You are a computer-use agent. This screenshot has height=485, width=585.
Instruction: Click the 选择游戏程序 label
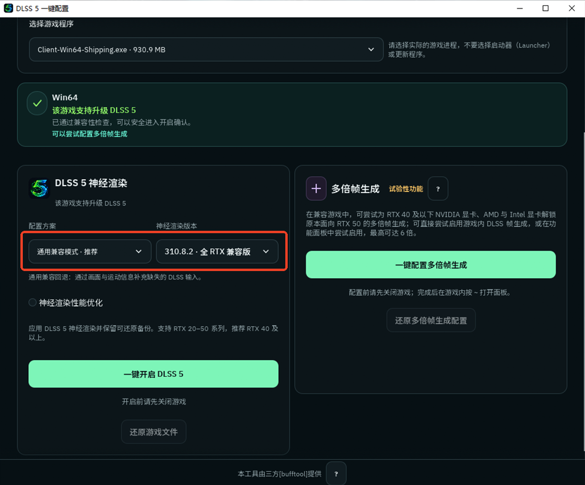51,24
